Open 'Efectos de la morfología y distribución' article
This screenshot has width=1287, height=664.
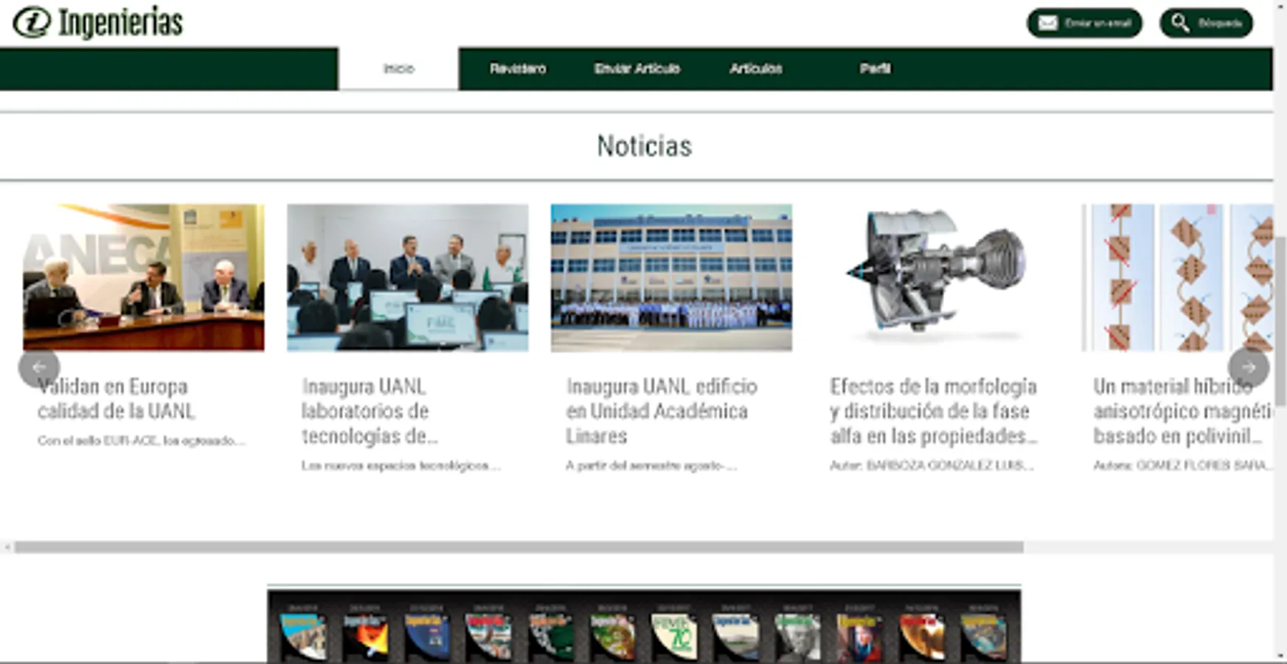(x=934, y=411)
